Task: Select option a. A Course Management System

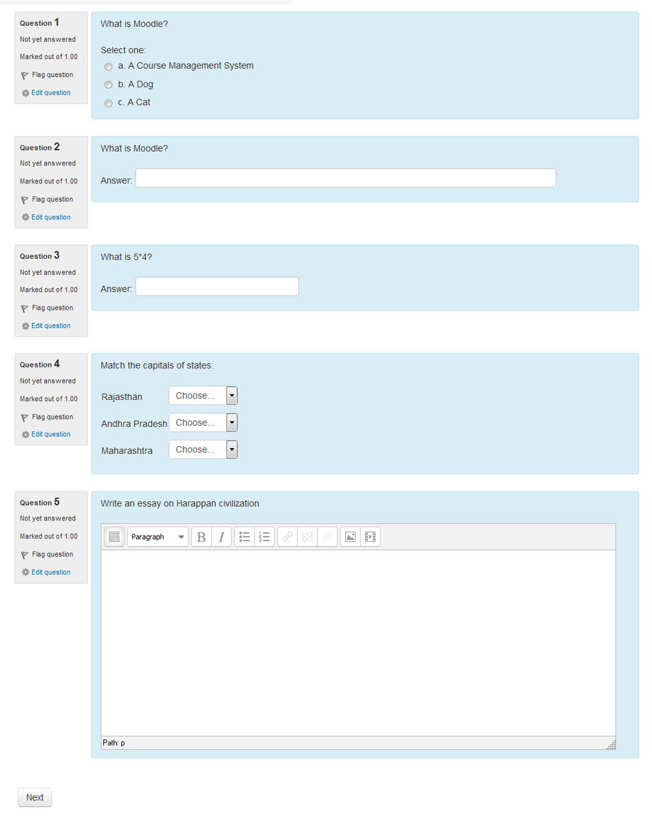Action: [x=108, y=67]
